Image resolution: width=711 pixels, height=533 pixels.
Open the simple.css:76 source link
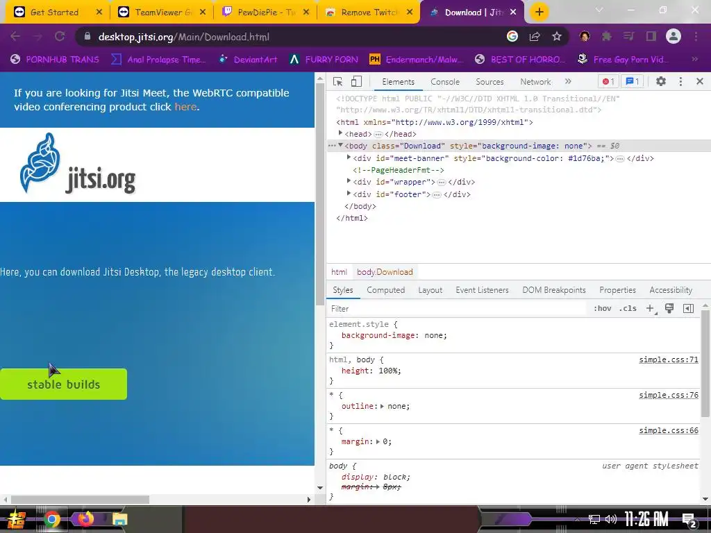[669, 395]
